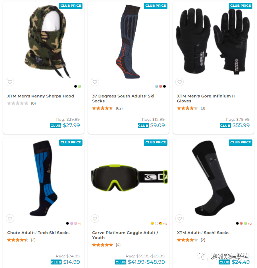Image resolution: width=257 pixels, height=268 pixels.
Task: Click heart icon on Gore Infinium II Gloves
Action: (179, 82)
